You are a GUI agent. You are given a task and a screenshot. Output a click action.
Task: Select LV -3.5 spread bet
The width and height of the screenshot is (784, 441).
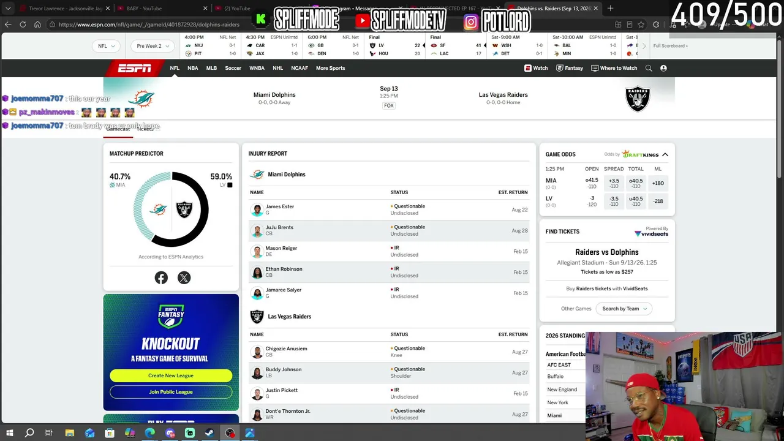click(x=614, y=201)
